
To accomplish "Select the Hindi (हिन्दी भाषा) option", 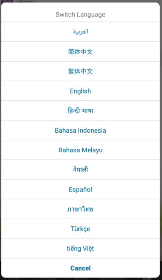I will point(81,111).
